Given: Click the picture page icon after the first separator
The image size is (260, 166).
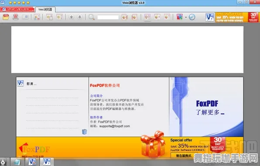Looking at the screenshot, I should [37, 17].
